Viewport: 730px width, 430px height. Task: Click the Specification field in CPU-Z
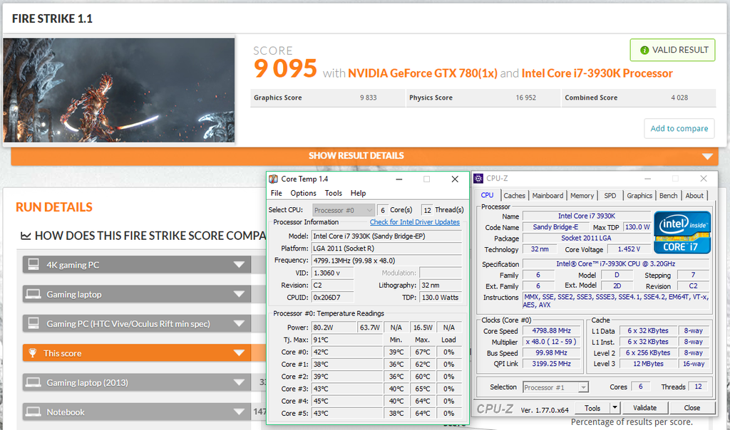pyautogui.click(x=615, y=264)
